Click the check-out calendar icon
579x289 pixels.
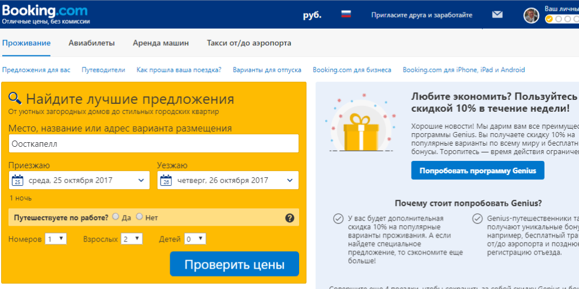pyautogui.click(x=166, y=181)
